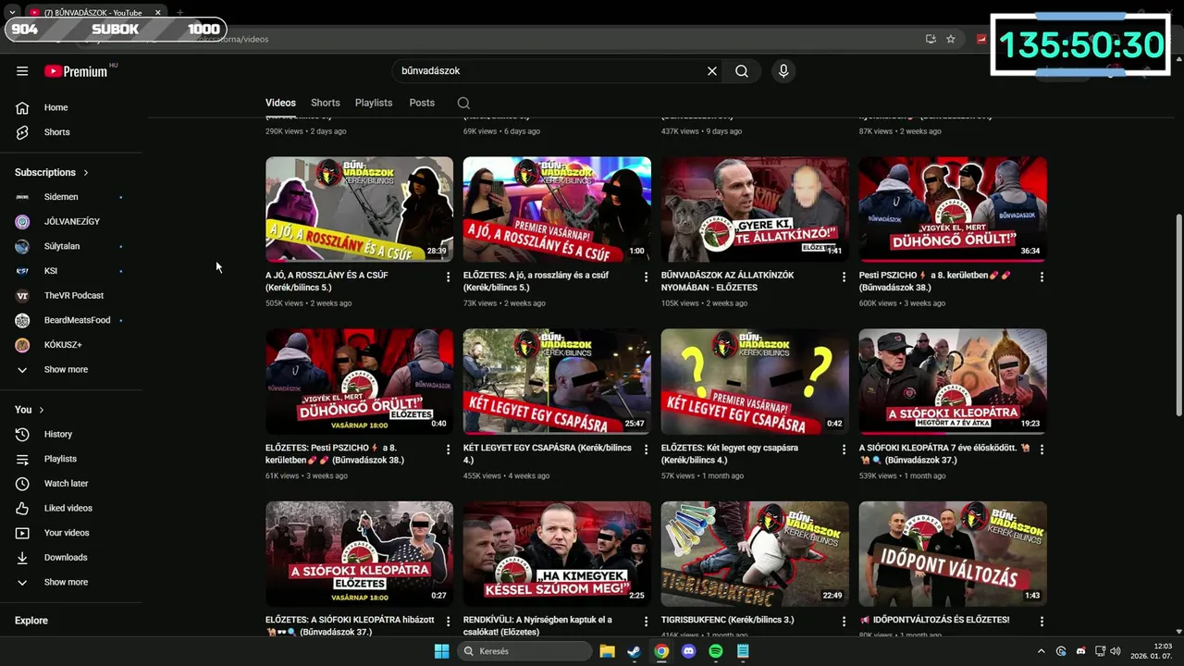1184x666 pixels.
Task: Show hidden system tray icons
Action: pos(1041,651)
